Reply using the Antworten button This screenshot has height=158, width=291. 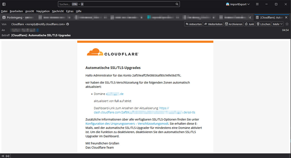coord(193,24)
